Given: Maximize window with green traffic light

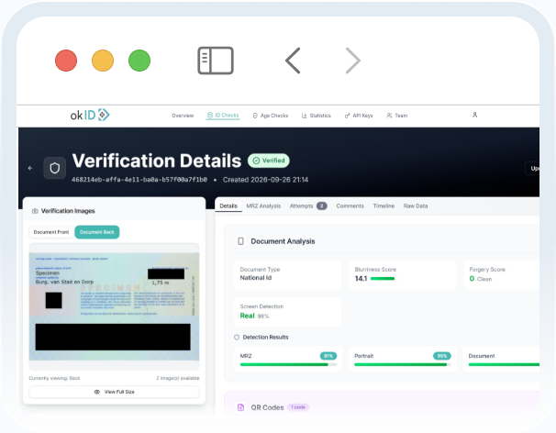Looking at the screenshot, I should coord(139,61).
